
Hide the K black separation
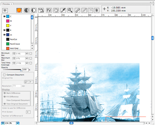pyautogui.click(x=4, y=30)
